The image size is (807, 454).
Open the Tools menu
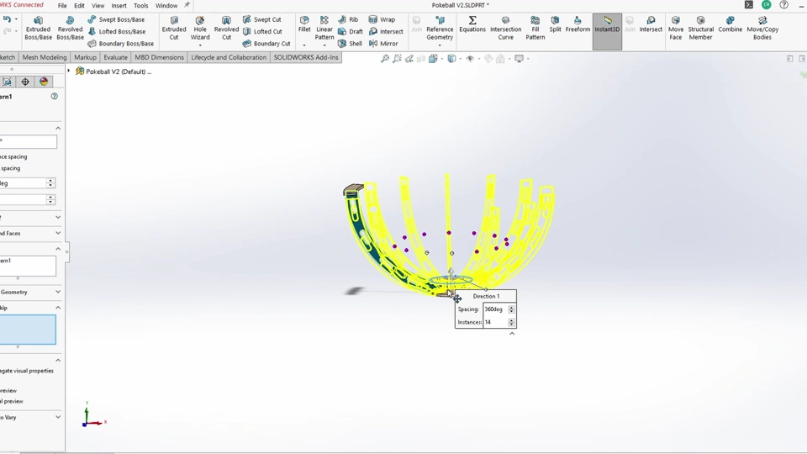140,6
